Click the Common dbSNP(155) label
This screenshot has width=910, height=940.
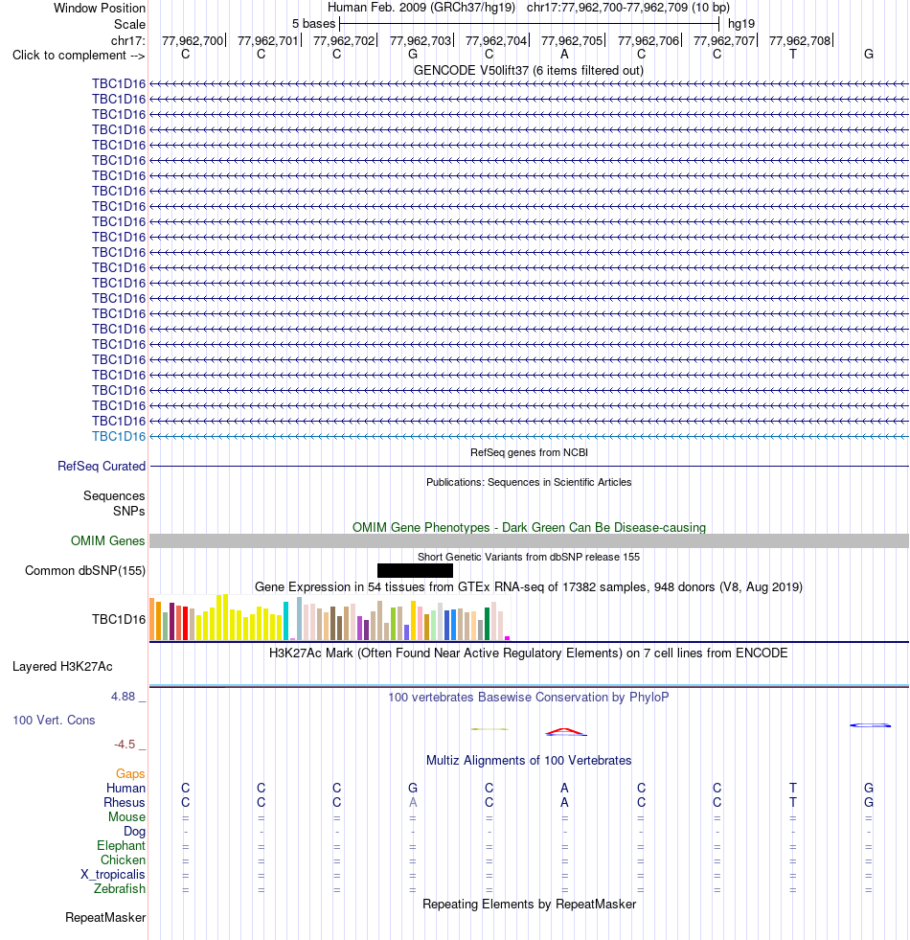pos(85,570)
